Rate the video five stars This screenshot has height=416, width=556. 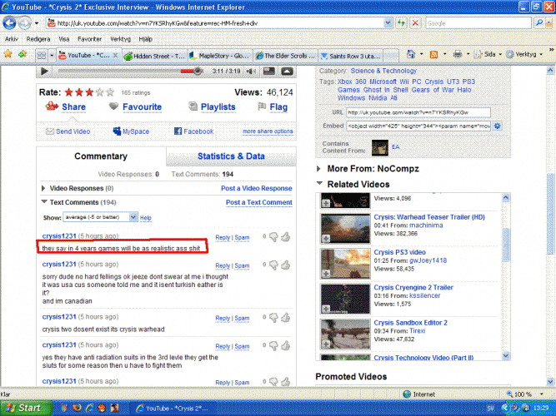click(x=109, y=92)
